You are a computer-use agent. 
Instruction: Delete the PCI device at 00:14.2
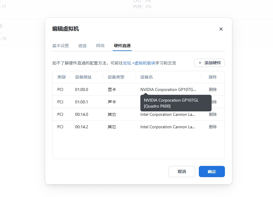pos(213,127)
